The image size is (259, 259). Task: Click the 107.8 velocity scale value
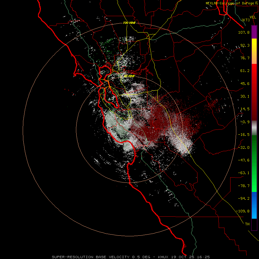(244, 32)
